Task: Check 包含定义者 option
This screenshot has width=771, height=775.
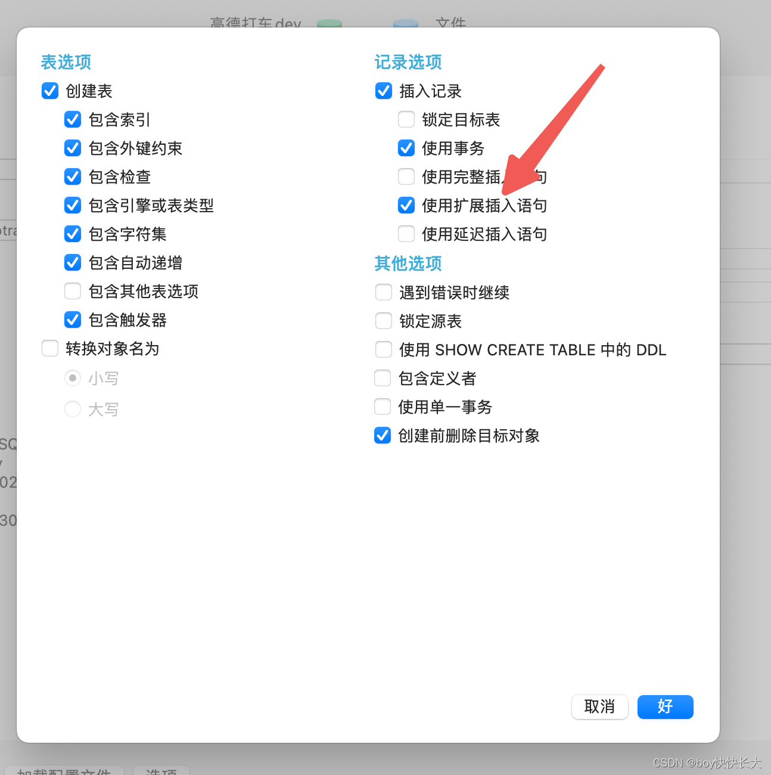Action: [383, 378]
